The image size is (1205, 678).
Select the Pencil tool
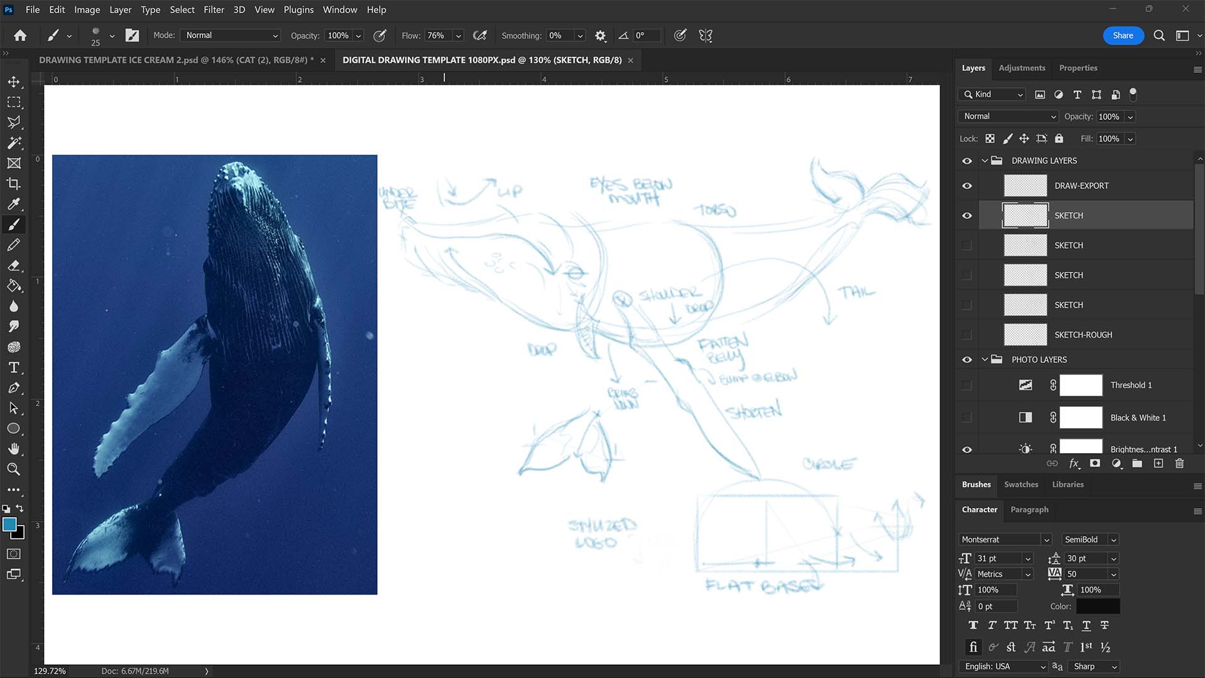click(14, 245)
